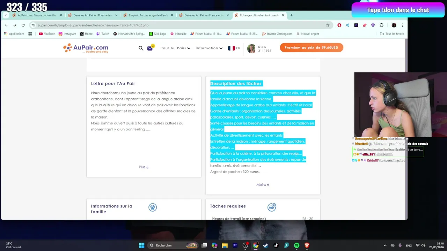Switch to the AuPair.com Trouvez votre fille tab

pos(37,15)
